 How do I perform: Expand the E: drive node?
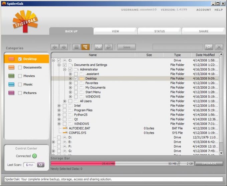pos(53,142)
